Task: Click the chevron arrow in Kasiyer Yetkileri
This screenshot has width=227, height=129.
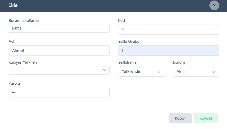Action: click(x=104, y=70)
